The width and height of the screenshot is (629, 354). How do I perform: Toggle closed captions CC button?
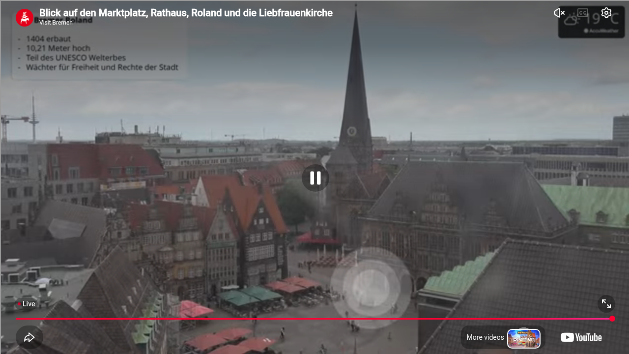(x=583, y=13)
